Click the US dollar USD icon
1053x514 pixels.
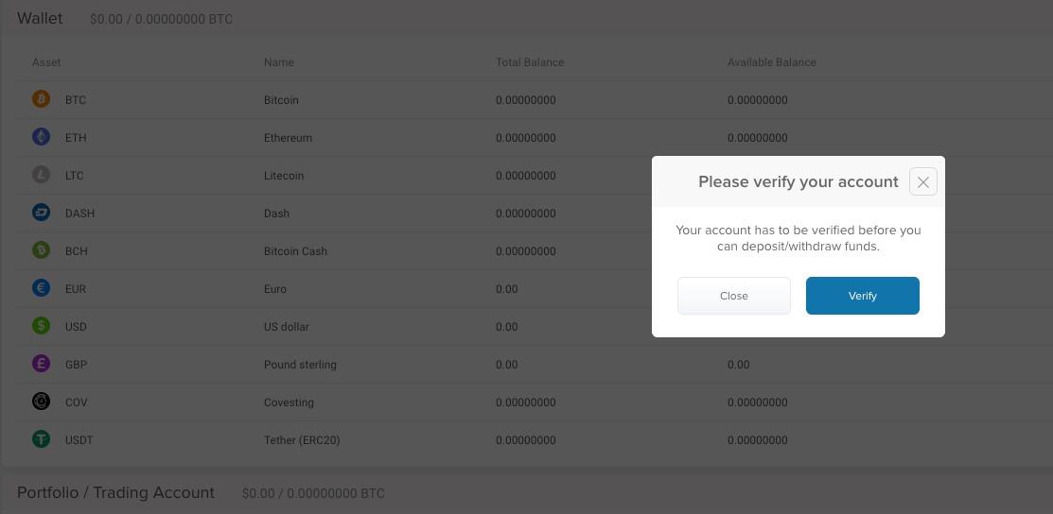click(x=41, y=326)
